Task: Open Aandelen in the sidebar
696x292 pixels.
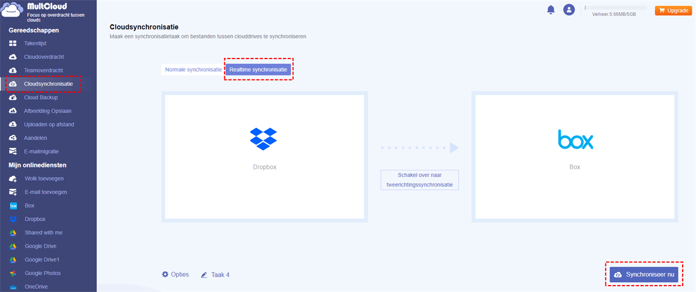Action: click(36, 138)
